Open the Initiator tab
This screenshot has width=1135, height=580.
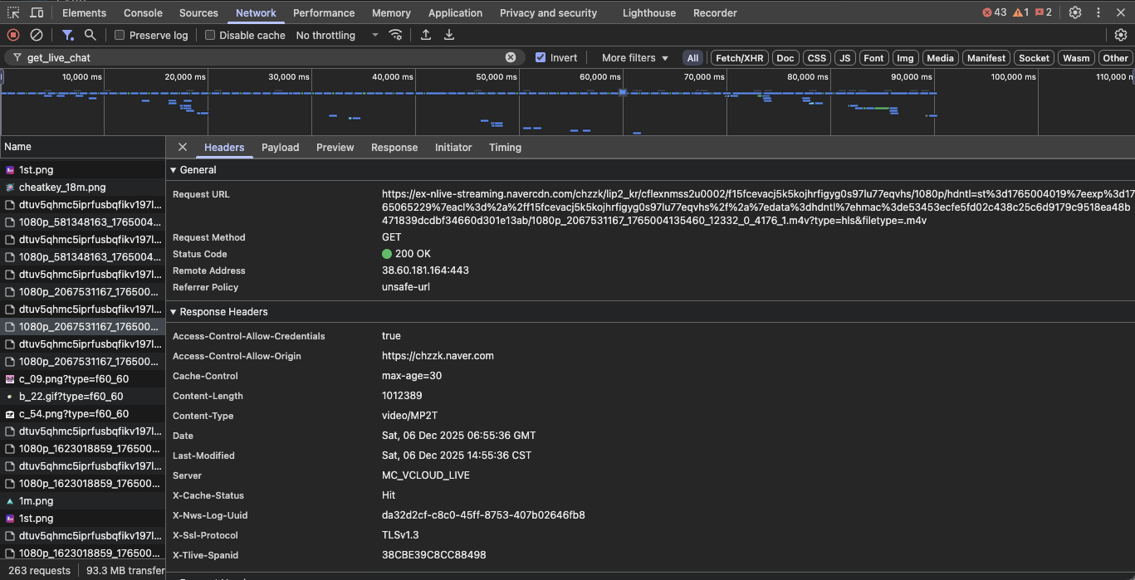click(x=453, y=147)
